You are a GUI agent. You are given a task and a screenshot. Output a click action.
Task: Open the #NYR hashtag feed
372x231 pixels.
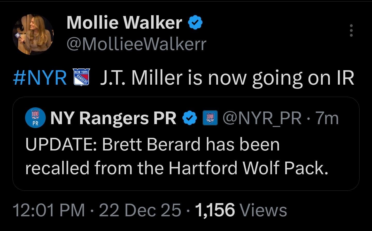[x=39, y=77]
